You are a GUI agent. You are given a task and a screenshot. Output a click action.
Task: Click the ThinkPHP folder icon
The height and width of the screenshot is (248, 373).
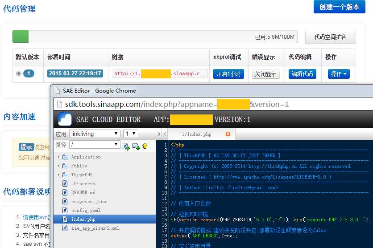65,175
